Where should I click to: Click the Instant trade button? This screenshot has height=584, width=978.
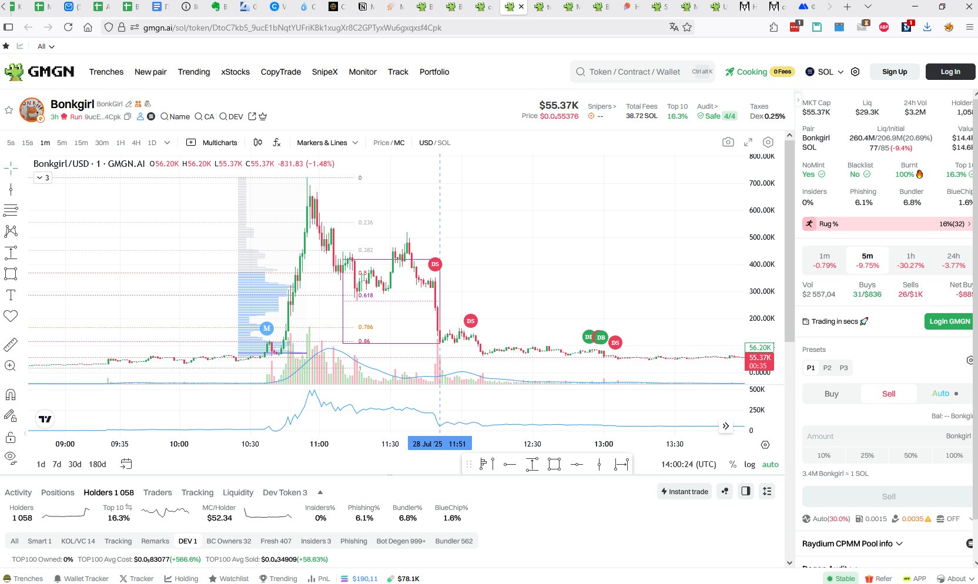(685, 491)
